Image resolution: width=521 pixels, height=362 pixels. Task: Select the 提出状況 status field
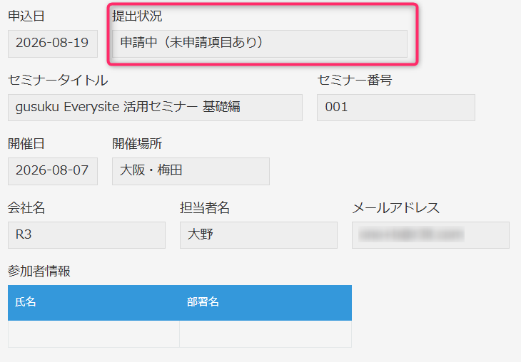260,43
